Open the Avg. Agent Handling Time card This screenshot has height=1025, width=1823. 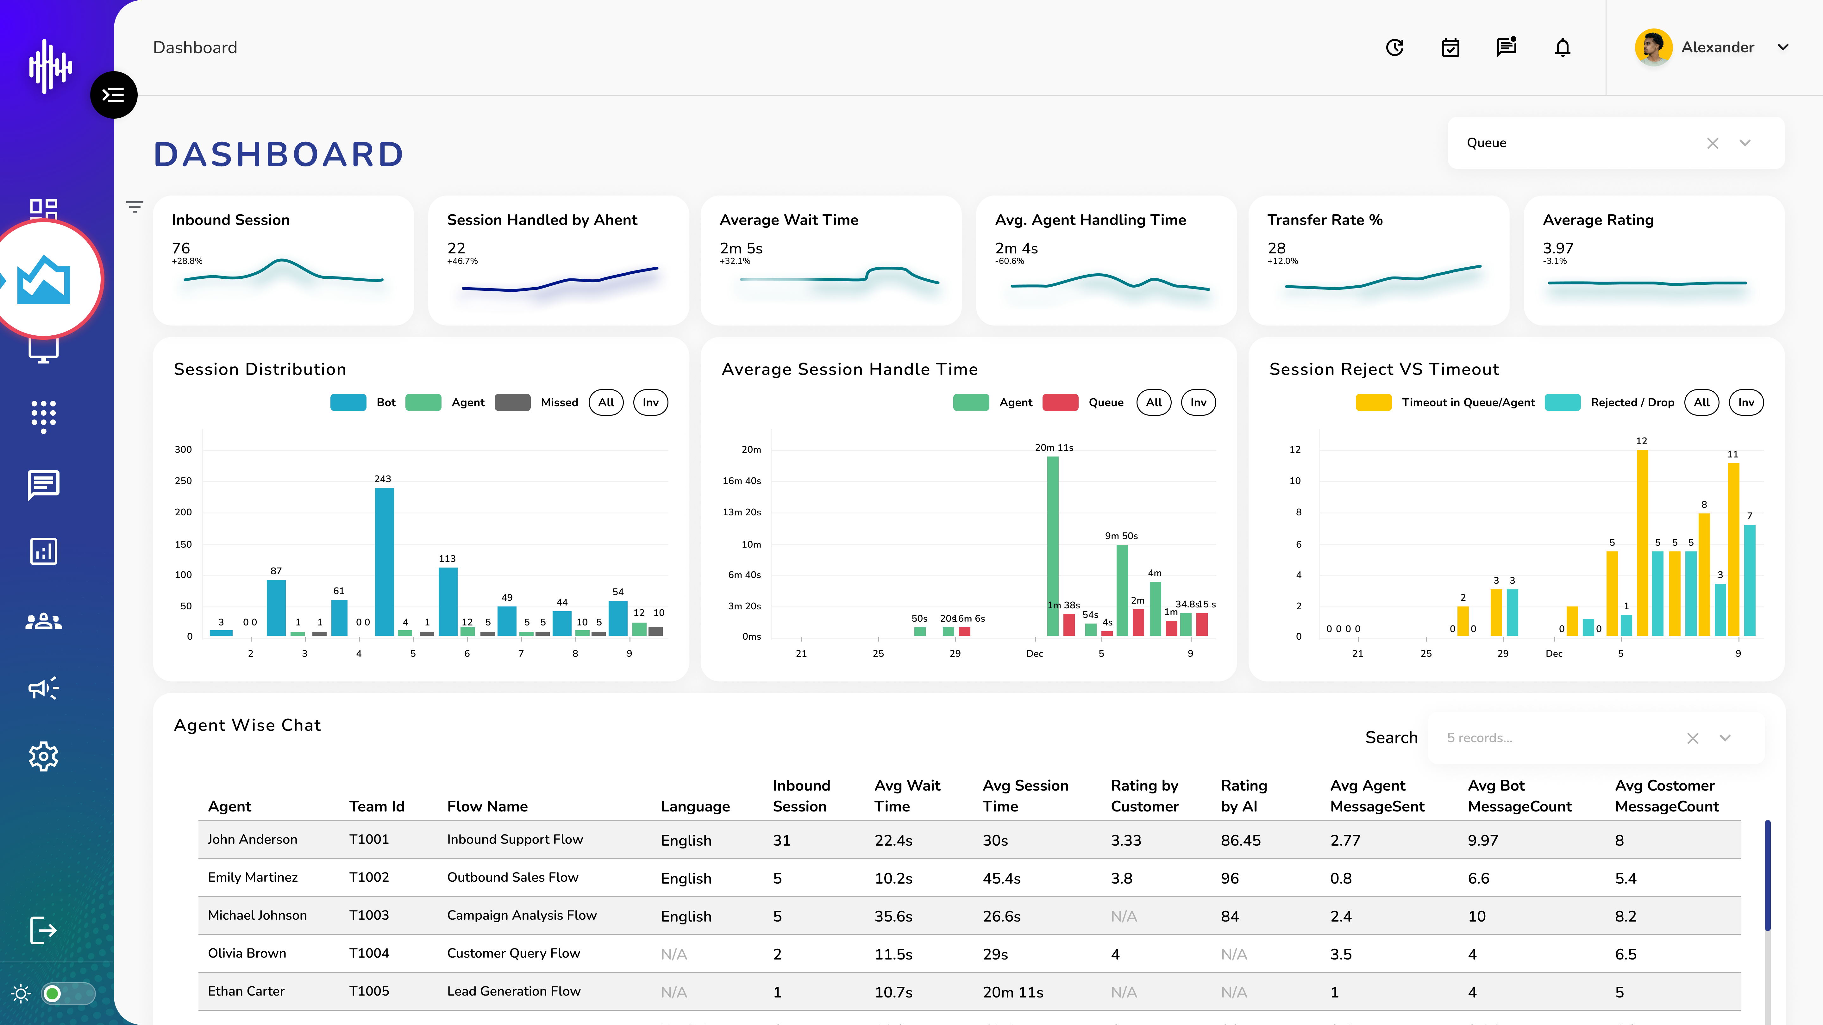(x=1106, y=260)
